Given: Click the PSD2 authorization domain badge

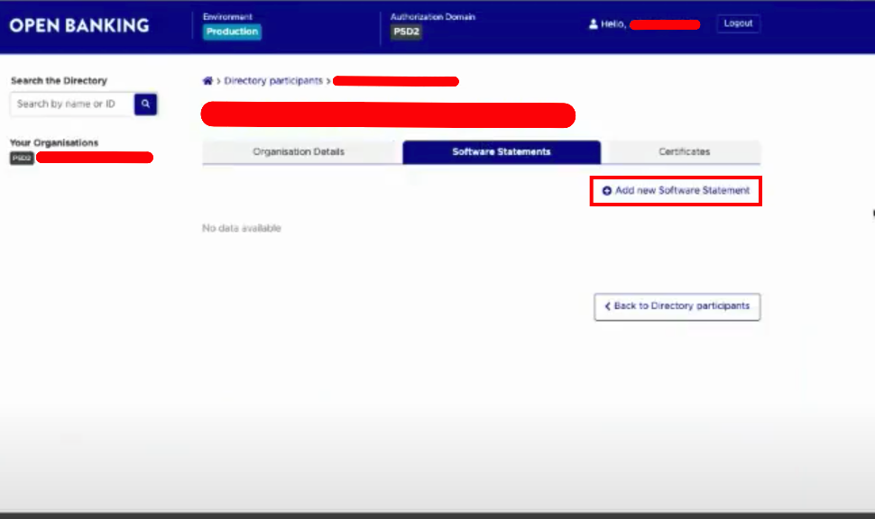Looking at the screenshot, I should [x=406, y=32].
